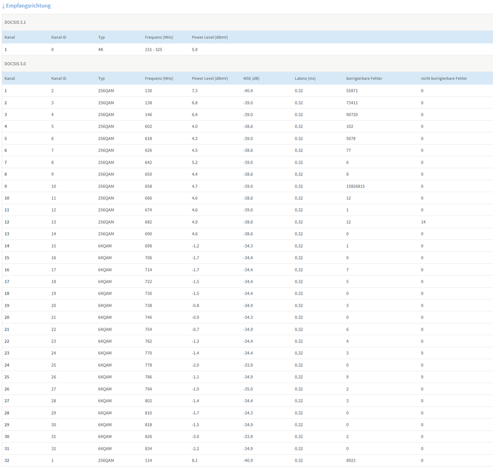
Task: Select the DOCSIS 3.1 section header
Action: point(15,22)
